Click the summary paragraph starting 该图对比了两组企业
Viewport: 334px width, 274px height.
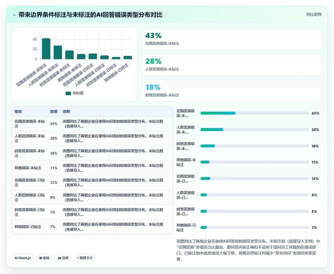pos(248,250)
